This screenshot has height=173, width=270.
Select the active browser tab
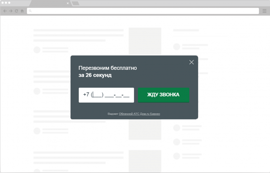pyautogui.click(x=48, y=3)
